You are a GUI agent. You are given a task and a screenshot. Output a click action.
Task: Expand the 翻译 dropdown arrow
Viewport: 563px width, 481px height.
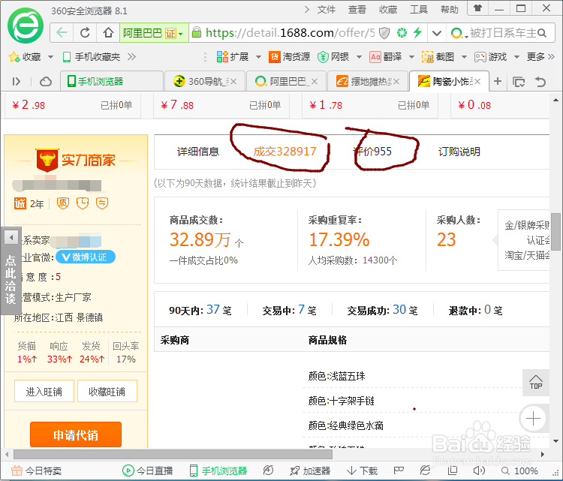412,57
